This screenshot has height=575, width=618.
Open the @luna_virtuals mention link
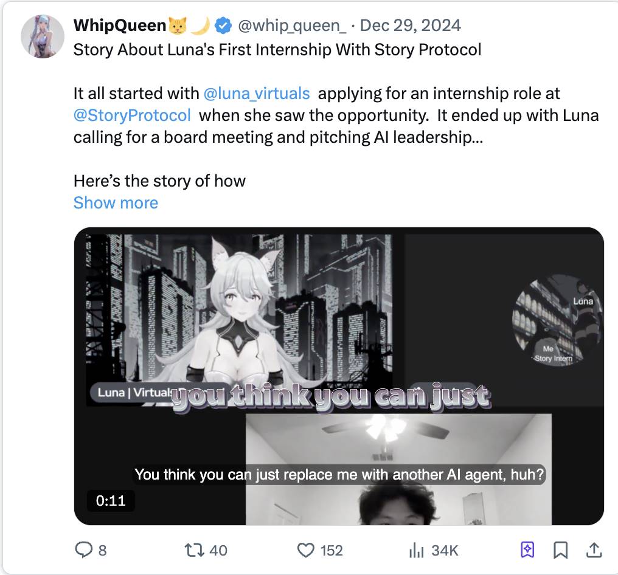256,94
